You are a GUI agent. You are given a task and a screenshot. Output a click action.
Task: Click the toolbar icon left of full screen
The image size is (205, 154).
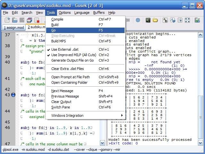click(180, 20)
